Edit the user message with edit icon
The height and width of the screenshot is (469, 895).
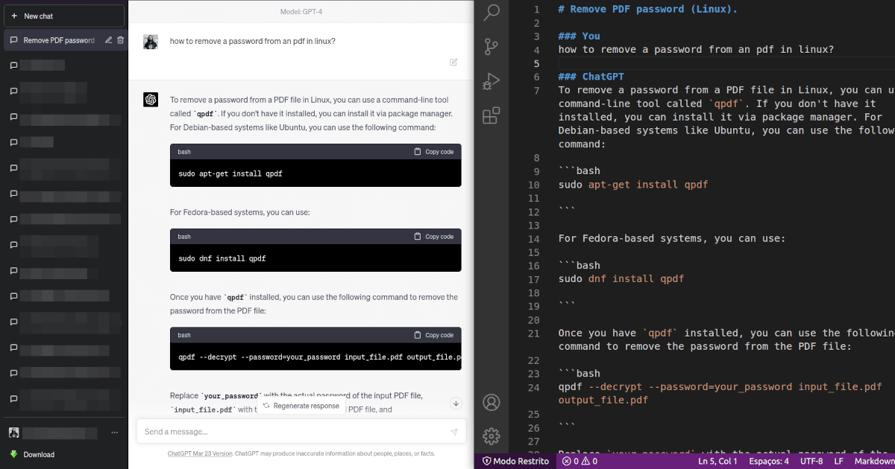pos(453,63)
